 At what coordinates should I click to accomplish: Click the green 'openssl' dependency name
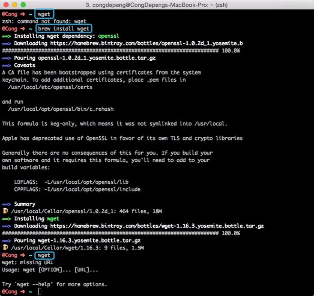click(x=109, y=36)
